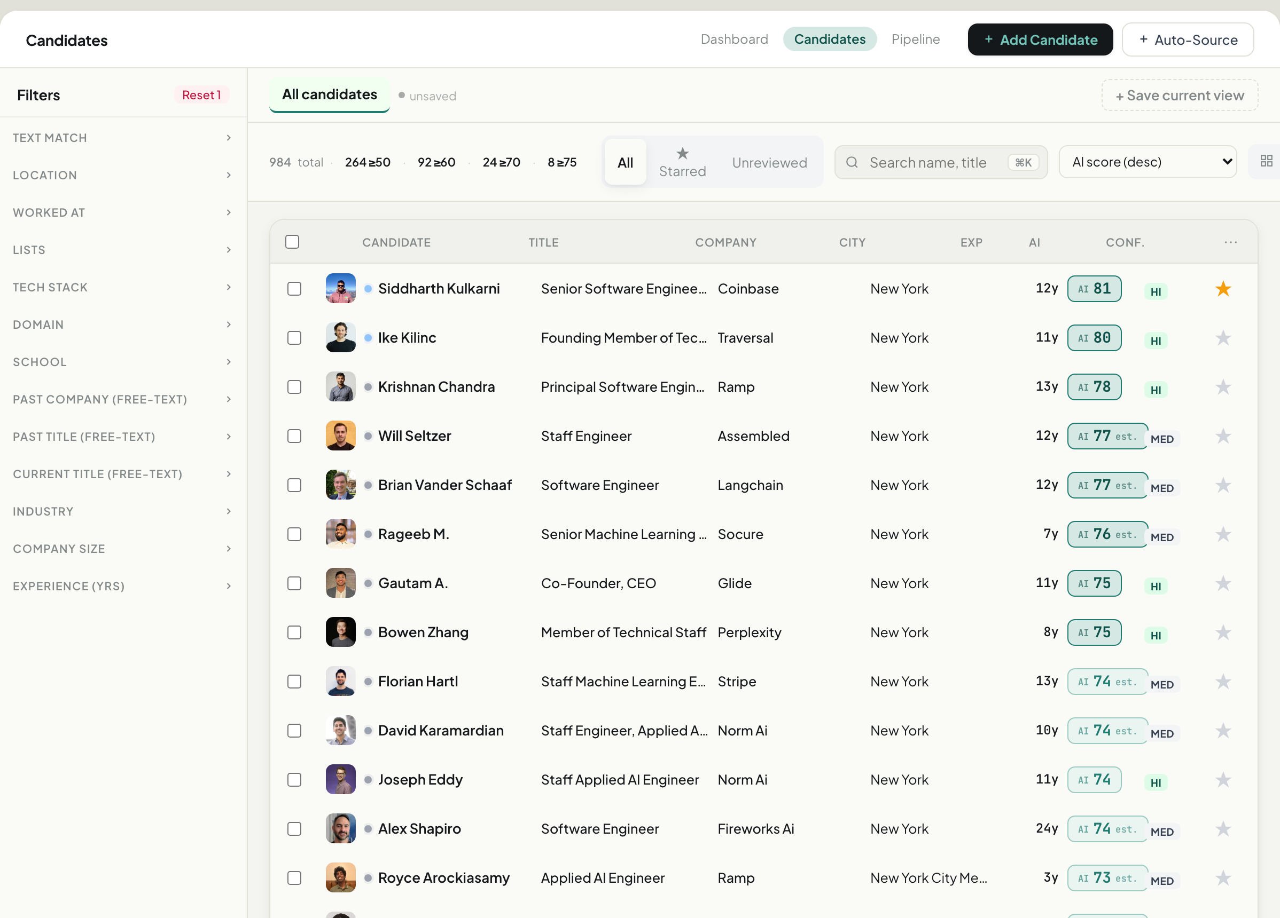Viewport: 1280px width, 918px height.
Task: Open the table column options ellipsis
Action: 1230,242
